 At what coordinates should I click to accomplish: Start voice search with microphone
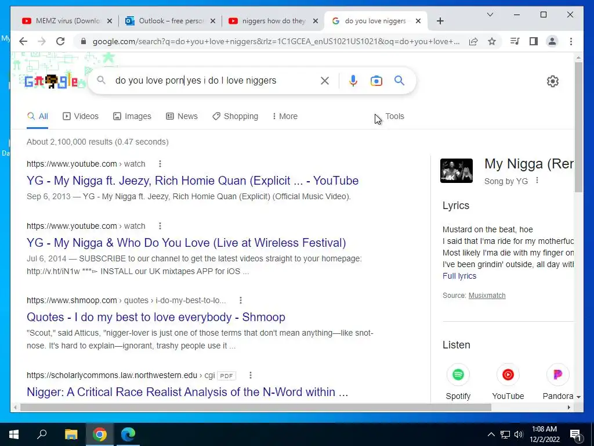(x=353, y=80)
